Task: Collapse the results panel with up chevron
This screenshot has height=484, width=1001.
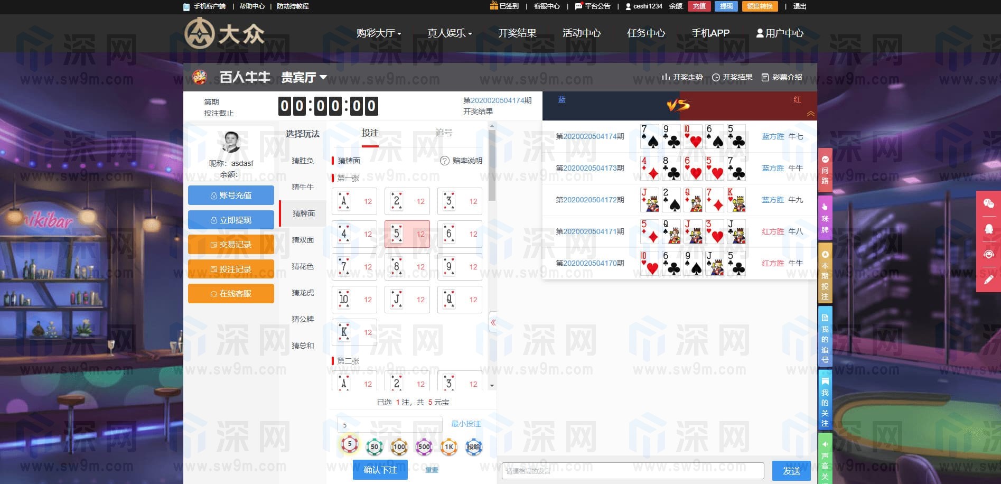Action: (810, 114)
